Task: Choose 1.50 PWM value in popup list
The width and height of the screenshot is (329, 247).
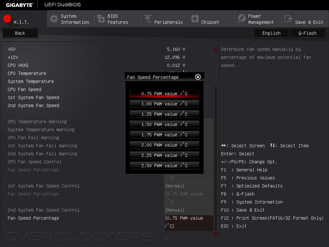Action: coord(164,124)
